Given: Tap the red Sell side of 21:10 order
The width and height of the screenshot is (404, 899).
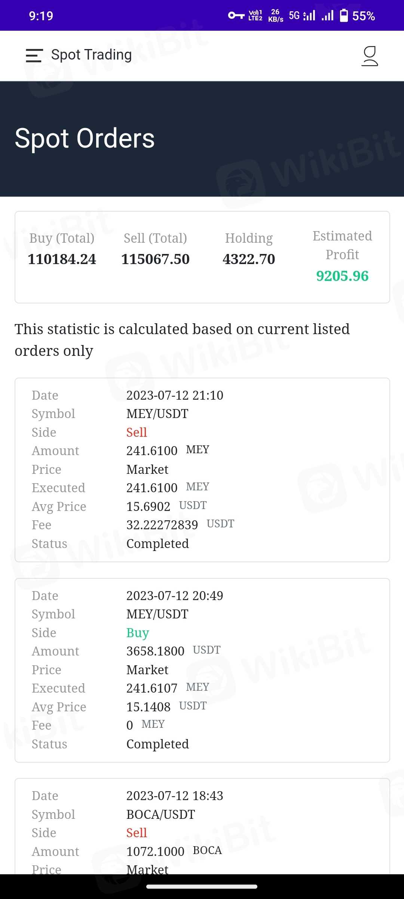Looking at the screenshot, I should pos(137,432).
